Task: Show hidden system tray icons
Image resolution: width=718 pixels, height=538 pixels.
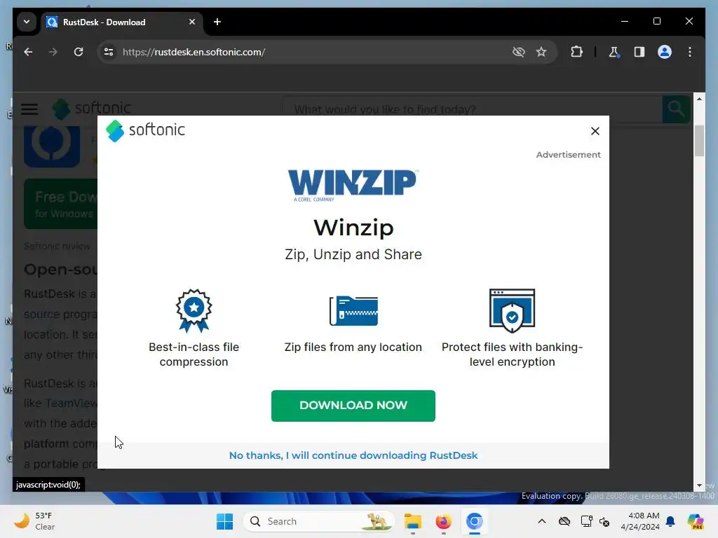Action: click(542, 521)
